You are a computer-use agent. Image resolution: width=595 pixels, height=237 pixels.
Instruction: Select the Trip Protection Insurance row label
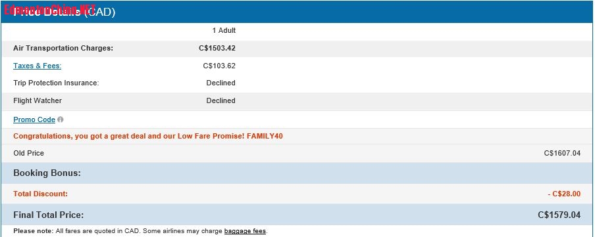[x=56, y=83]
